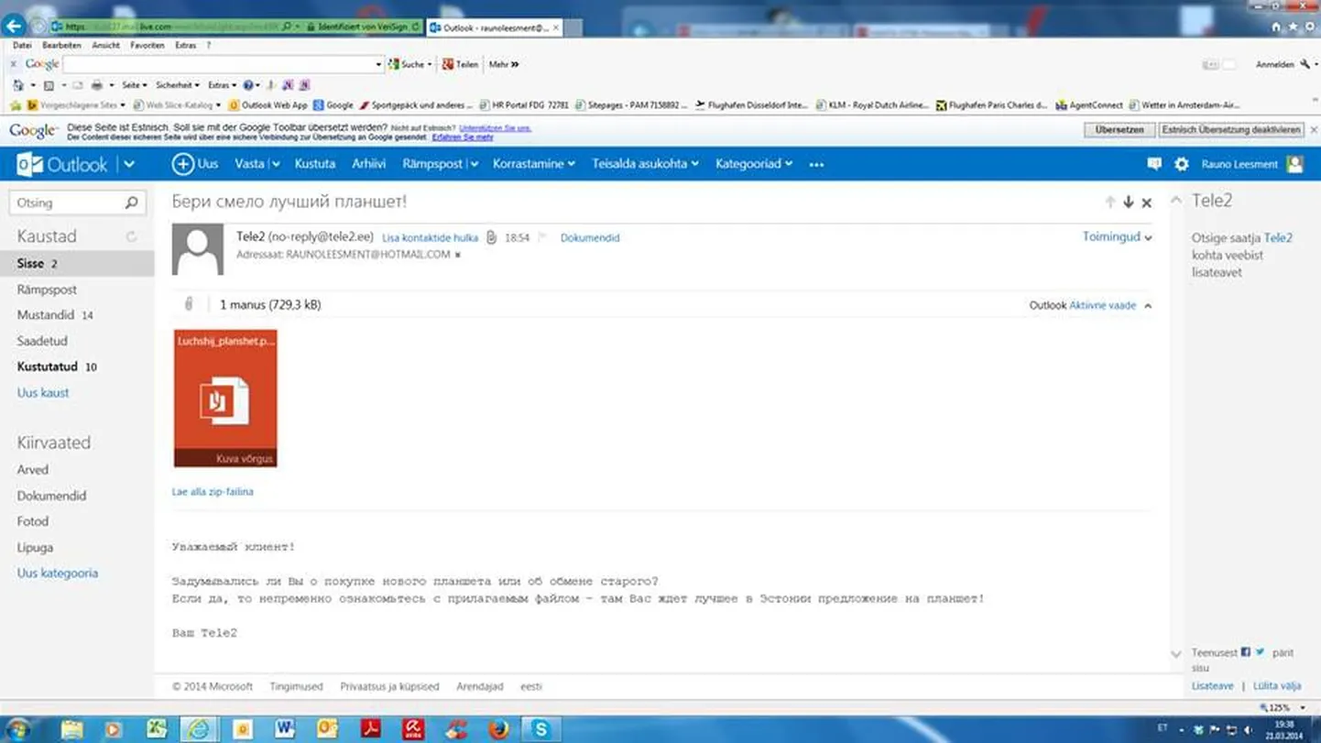Flag this message using the flag icon
1321x743 pixels.
click(542, 237)
